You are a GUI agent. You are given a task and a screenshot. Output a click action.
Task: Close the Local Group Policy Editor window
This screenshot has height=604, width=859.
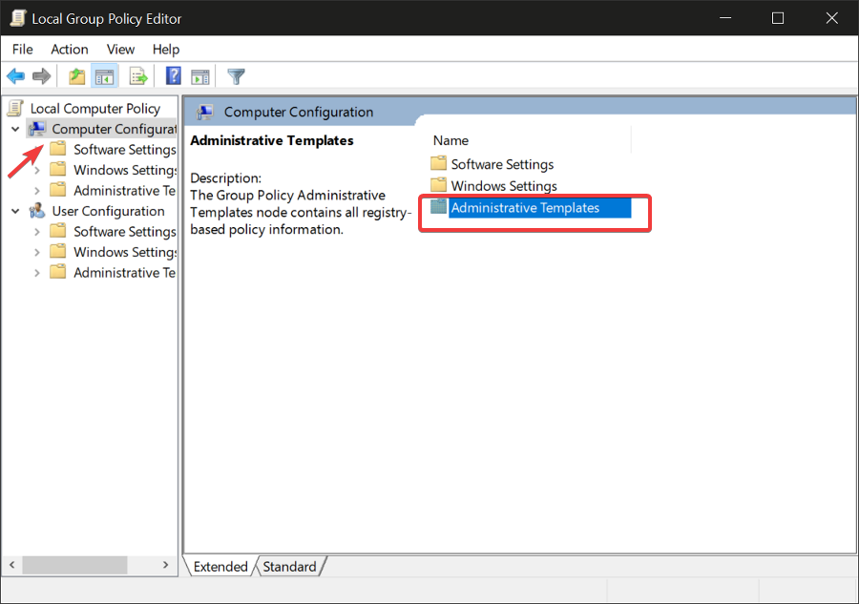coord(831,18)
